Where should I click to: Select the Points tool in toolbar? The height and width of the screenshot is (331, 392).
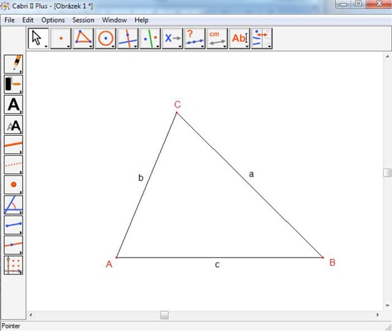(61, 39)
